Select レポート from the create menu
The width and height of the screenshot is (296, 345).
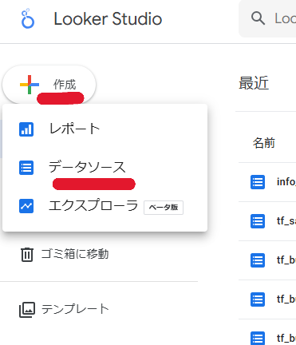(x=105, y=129)
